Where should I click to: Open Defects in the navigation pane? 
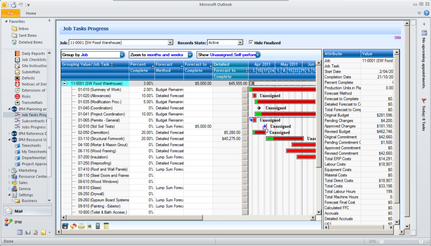pyautogui.click(x=28, y=78)
